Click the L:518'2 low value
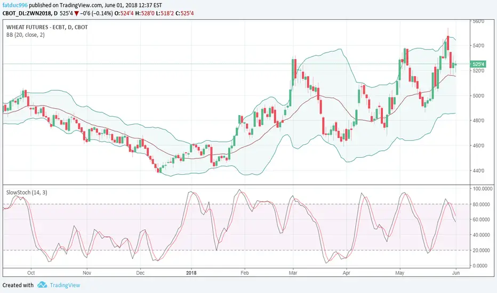 click(x=164, y=13)
